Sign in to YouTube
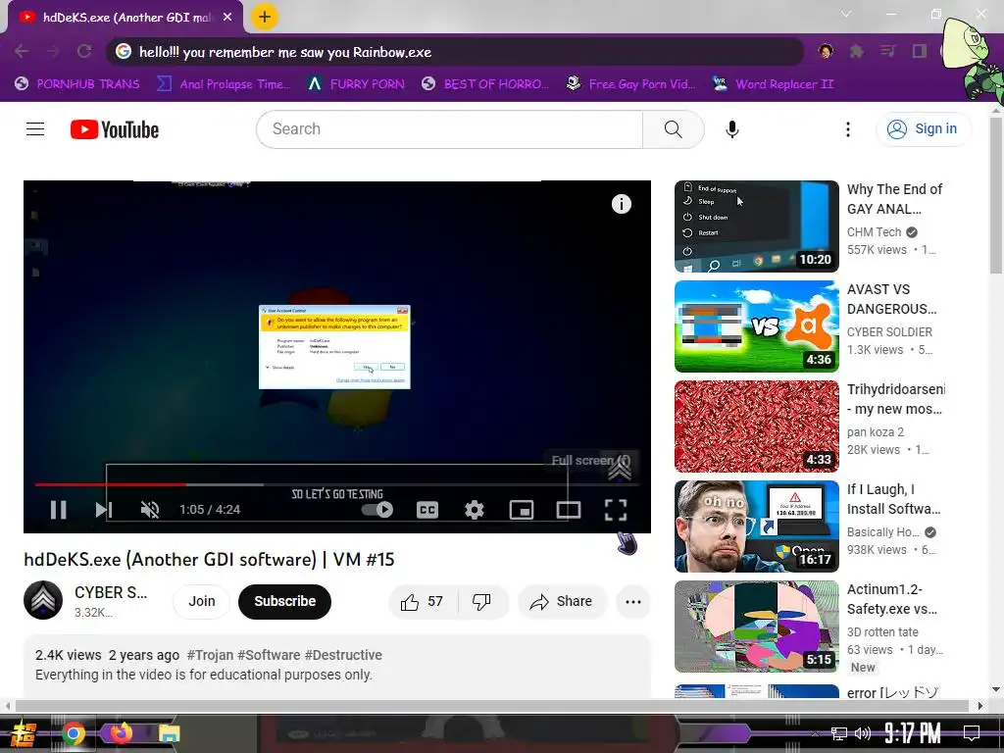Screen dimensions: 1004x753 923,129
